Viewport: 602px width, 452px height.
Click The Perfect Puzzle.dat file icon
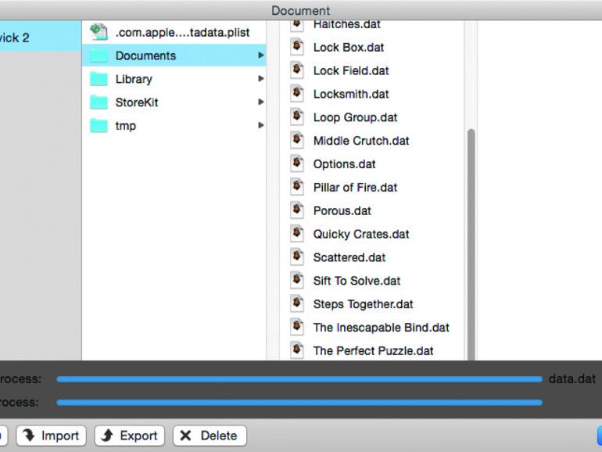(297, 350)
